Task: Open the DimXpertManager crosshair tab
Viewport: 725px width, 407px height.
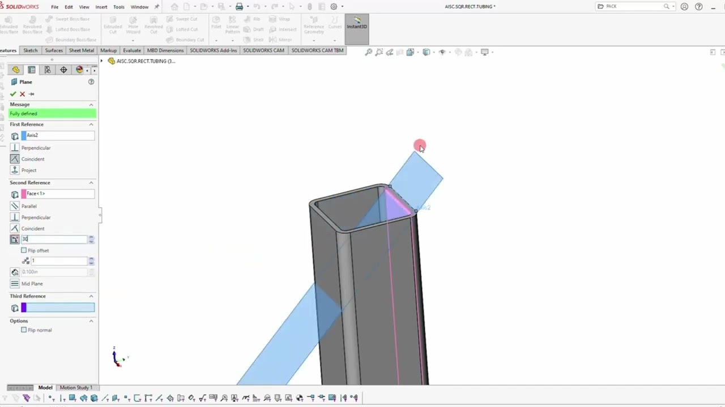Action: point(63,70)
